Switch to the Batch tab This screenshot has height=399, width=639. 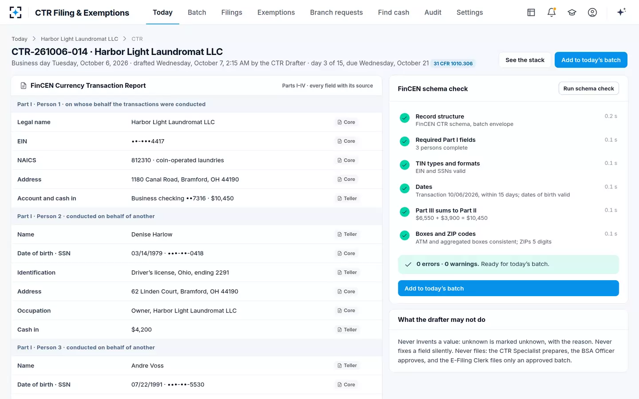pyautogui.click(x=197, y=12)
